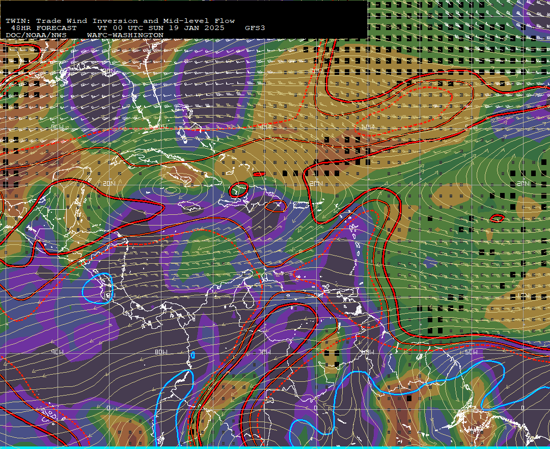Click the 20N label near the Yucatan Peninsula
Viewport: 550px width, 449px height.
coord(109,183)
